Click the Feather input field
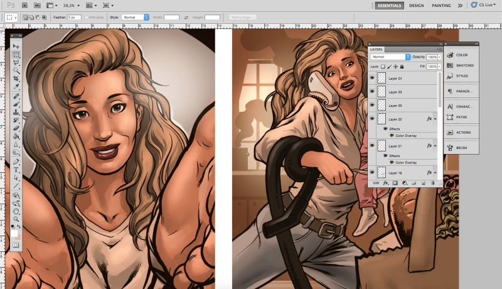502x289 pixels. [75, 17]
